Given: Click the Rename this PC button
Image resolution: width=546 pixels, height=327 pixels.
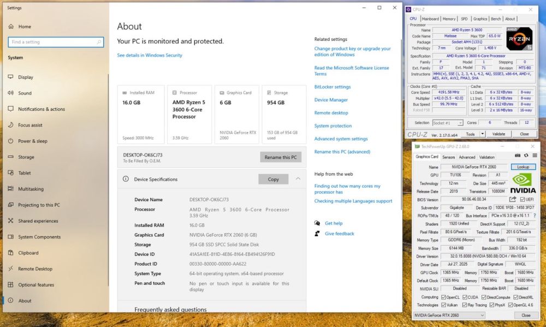Looking at the screenshot, I should (x=281, y=157).
